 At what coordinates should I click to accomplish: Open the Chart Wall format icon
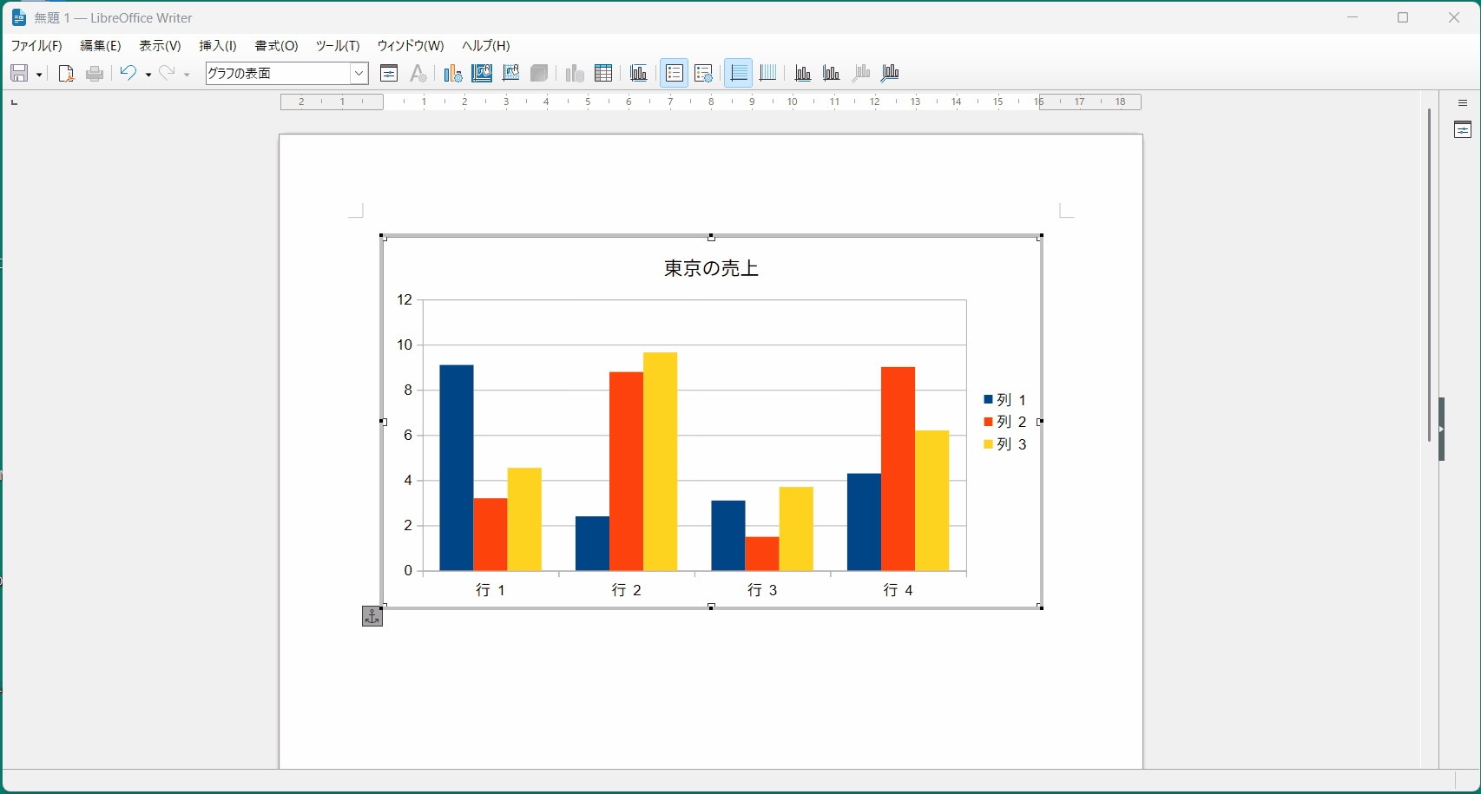click(511, 74)
